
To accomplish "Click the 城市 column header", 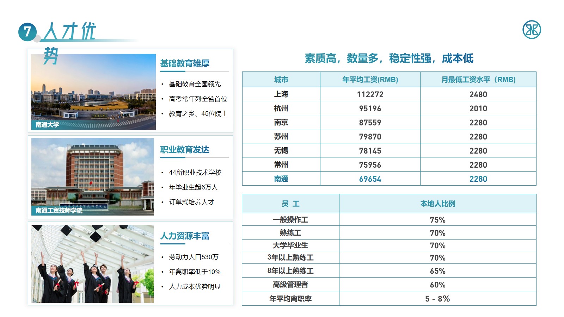I will [x=281, y=80].
